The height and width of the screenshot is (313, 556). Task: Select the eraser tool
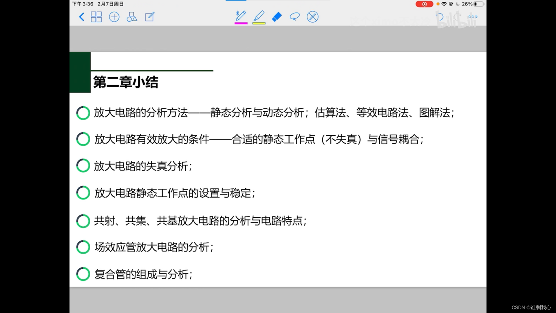[x=277, y=17]
